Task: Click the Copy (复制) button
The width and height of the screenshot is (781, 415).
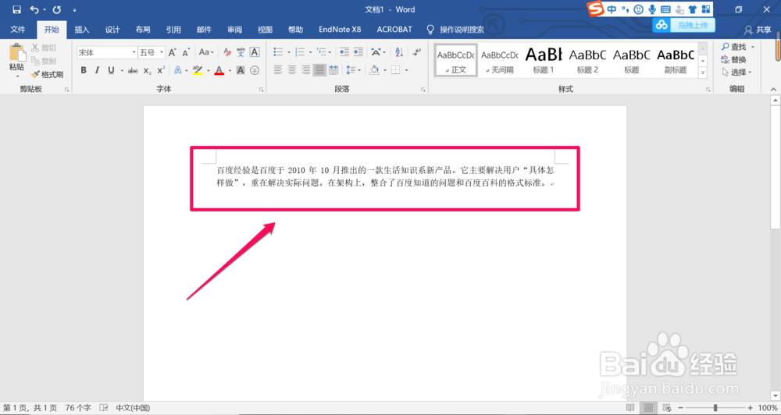Action: pos(44,61)
